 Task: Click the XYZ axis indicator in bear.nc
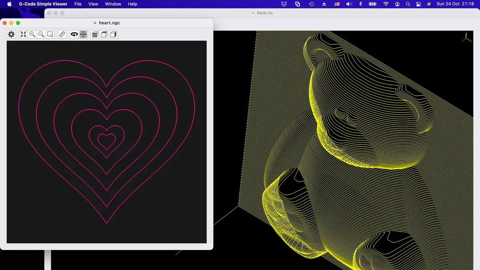click(x=466, y=38)
